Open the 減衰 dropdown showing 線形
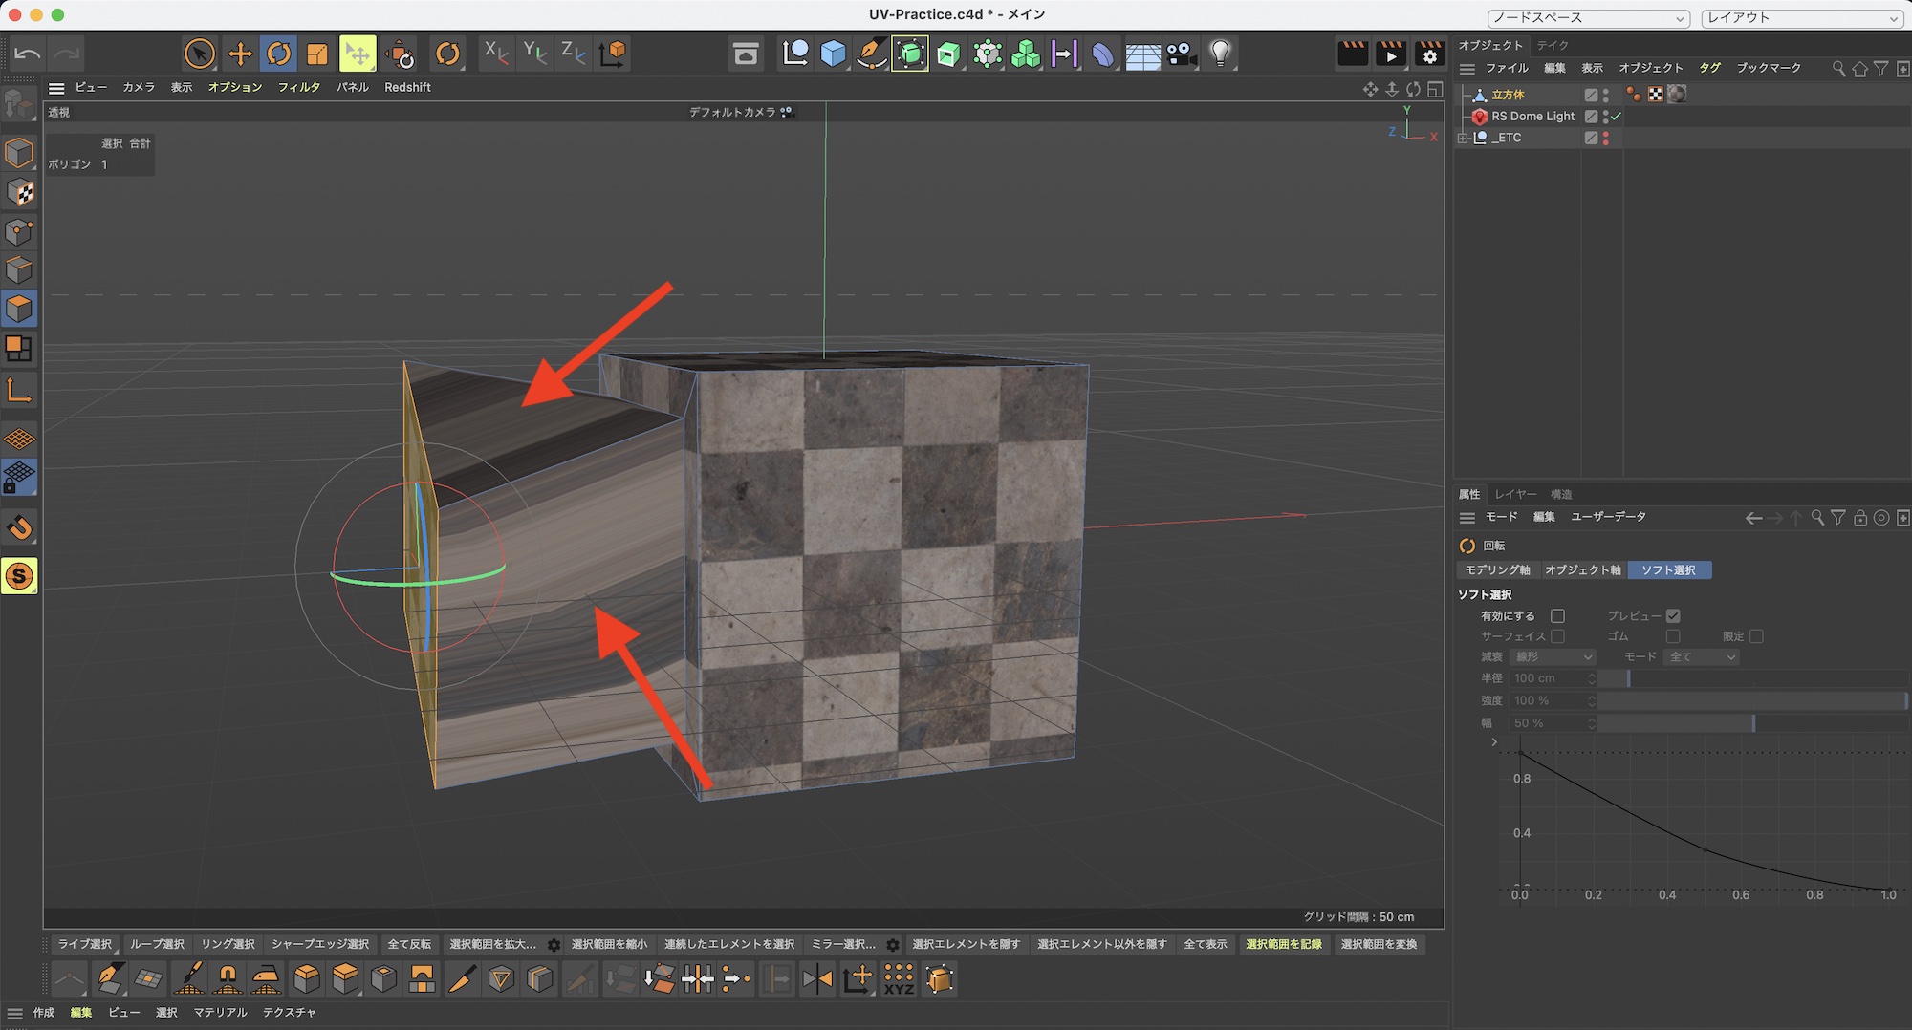 tap(1553, 657)
